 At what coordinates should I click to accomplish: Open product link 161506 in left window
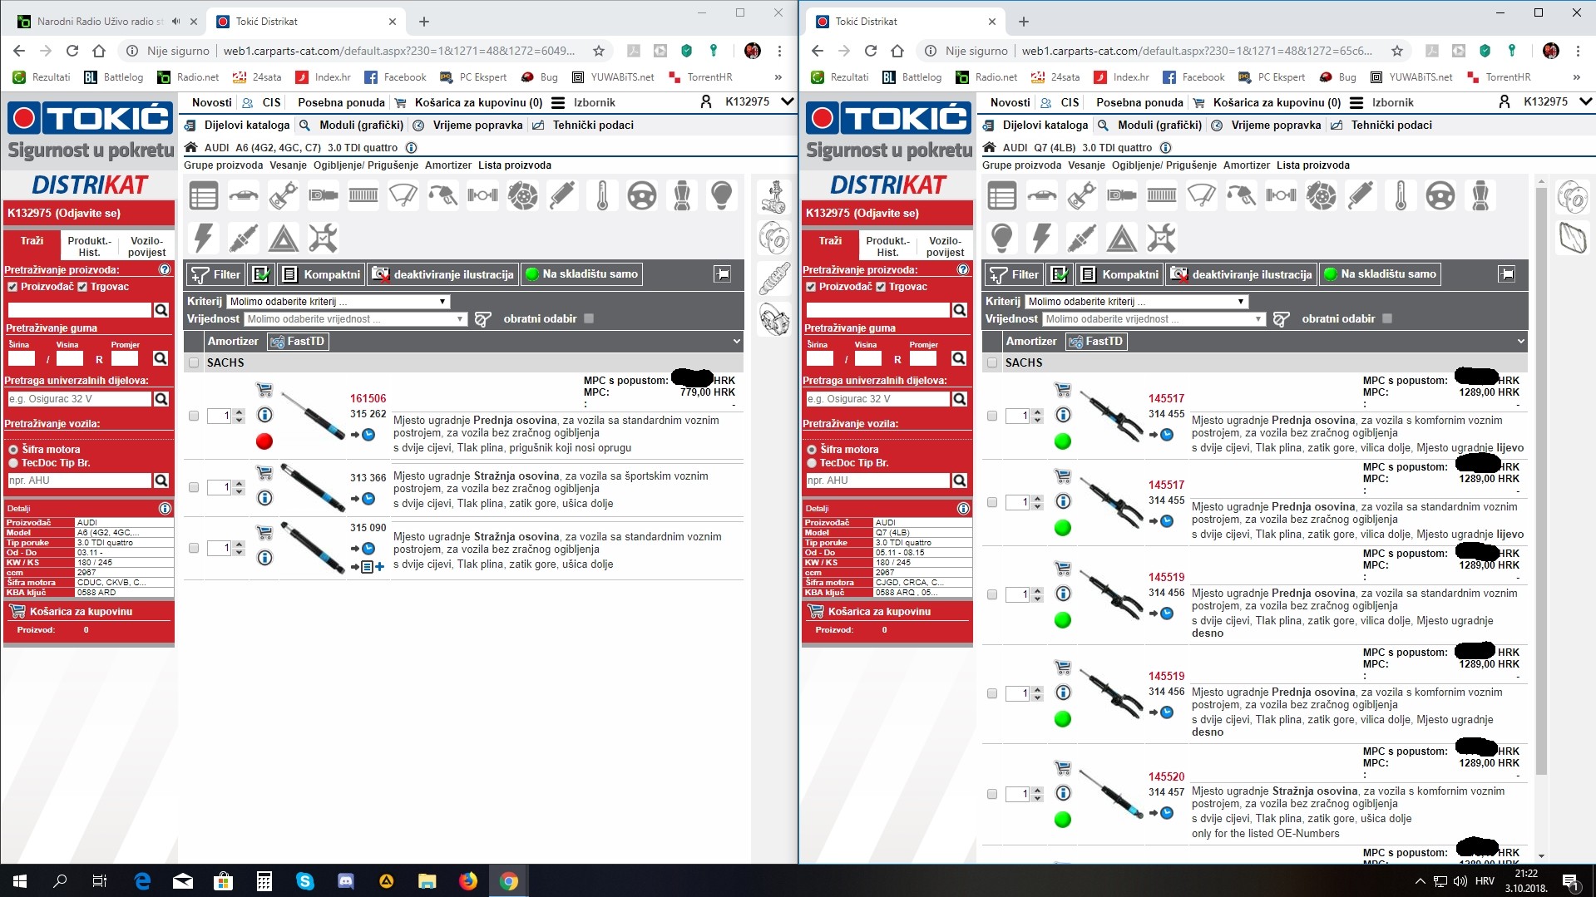click(x=368, y=399)
